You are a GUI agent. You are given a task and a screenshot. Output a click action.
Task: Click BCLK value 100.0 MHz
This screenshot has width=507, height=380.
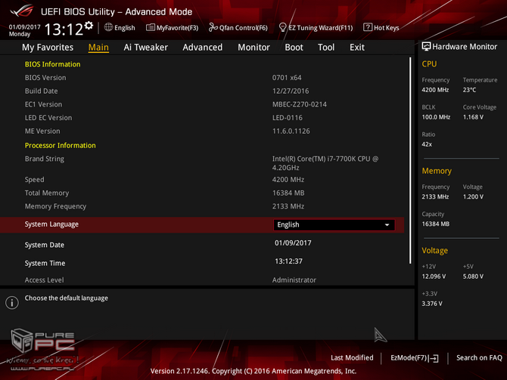[436, 117]
